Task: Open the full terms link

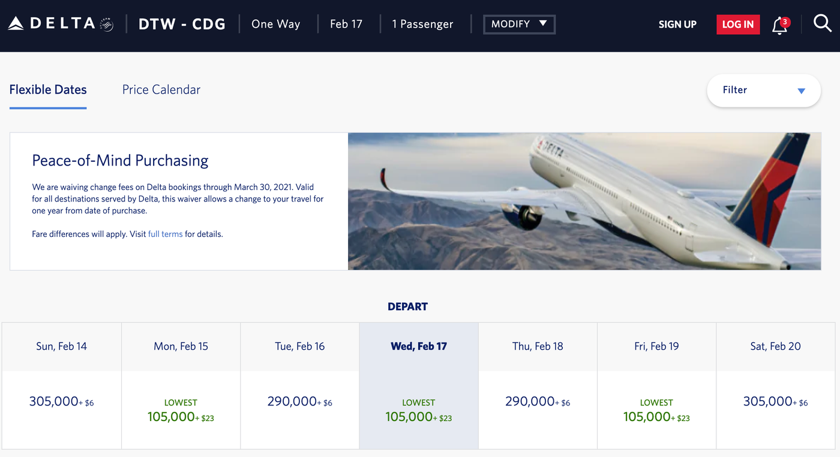Action: coord(166,234)
